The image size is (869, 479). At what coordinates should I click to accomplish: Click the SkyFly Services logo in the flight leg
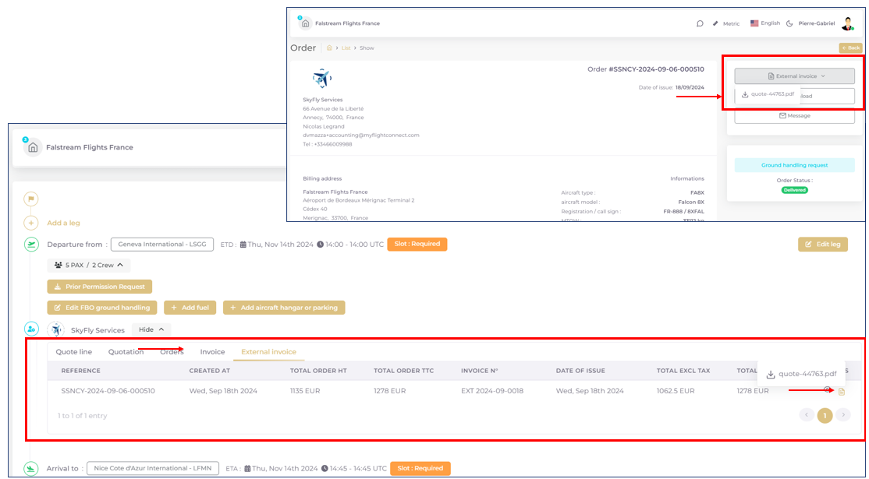[x=56, y=329]
